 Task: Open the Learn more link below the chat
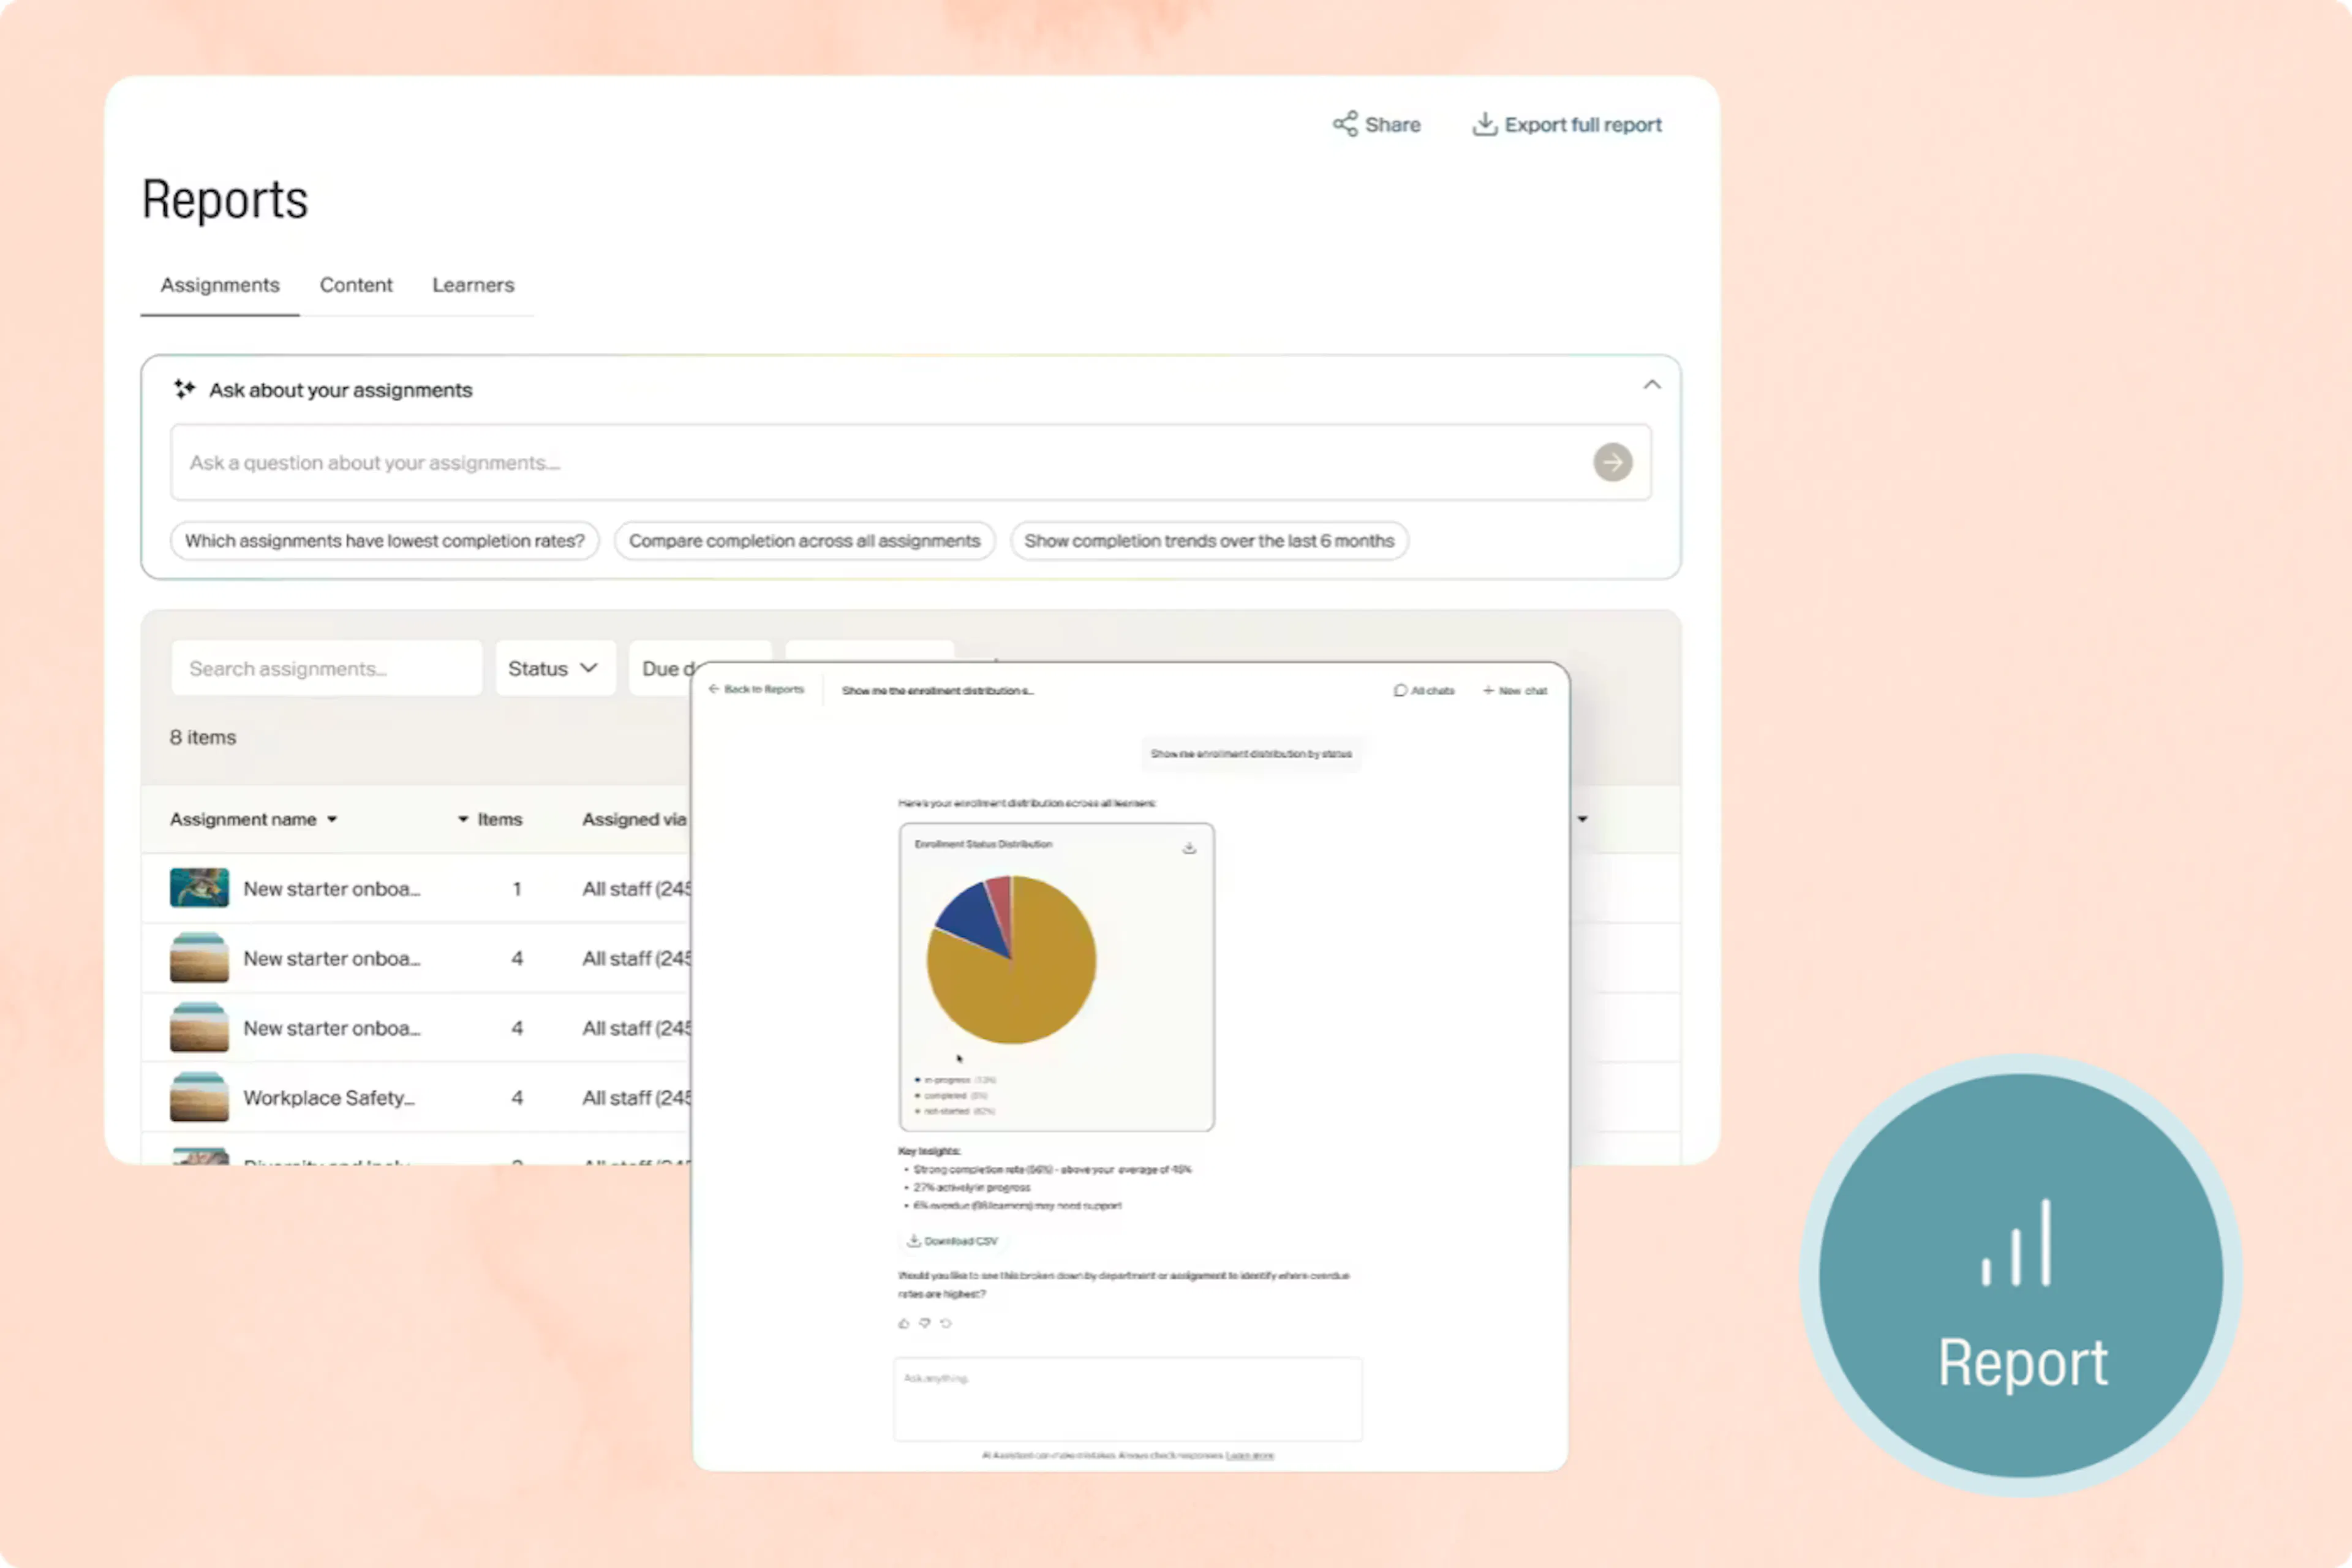[1250, 1456]
